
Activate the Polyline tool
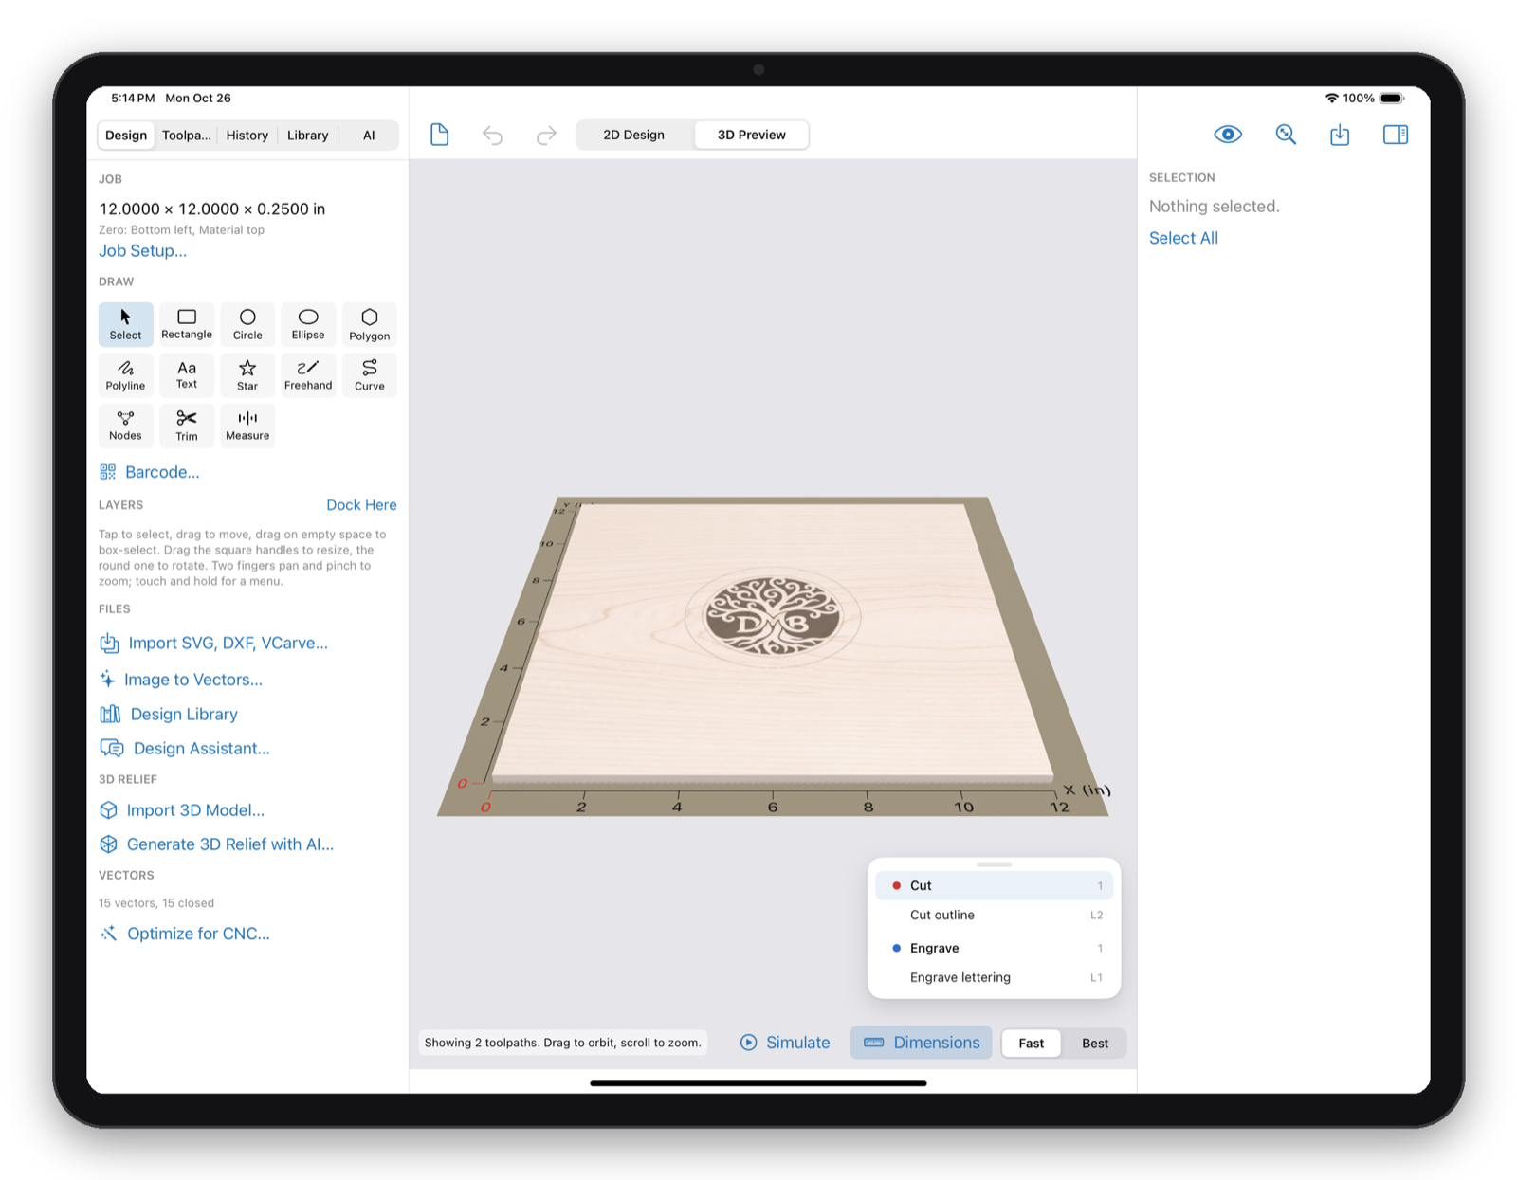[x=125, y=375]
